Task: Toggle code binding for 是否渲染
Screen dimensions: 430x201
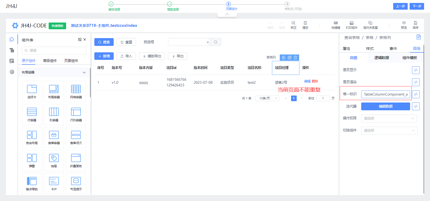Action: click(416, 82)
